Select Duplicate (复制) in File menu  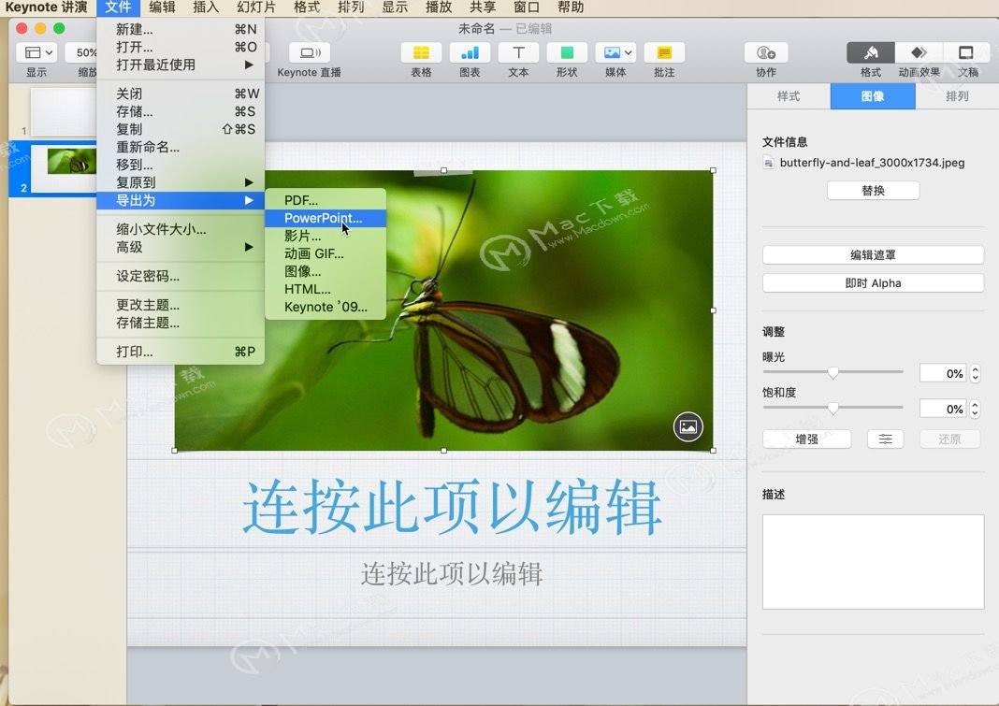pos(181,129)
